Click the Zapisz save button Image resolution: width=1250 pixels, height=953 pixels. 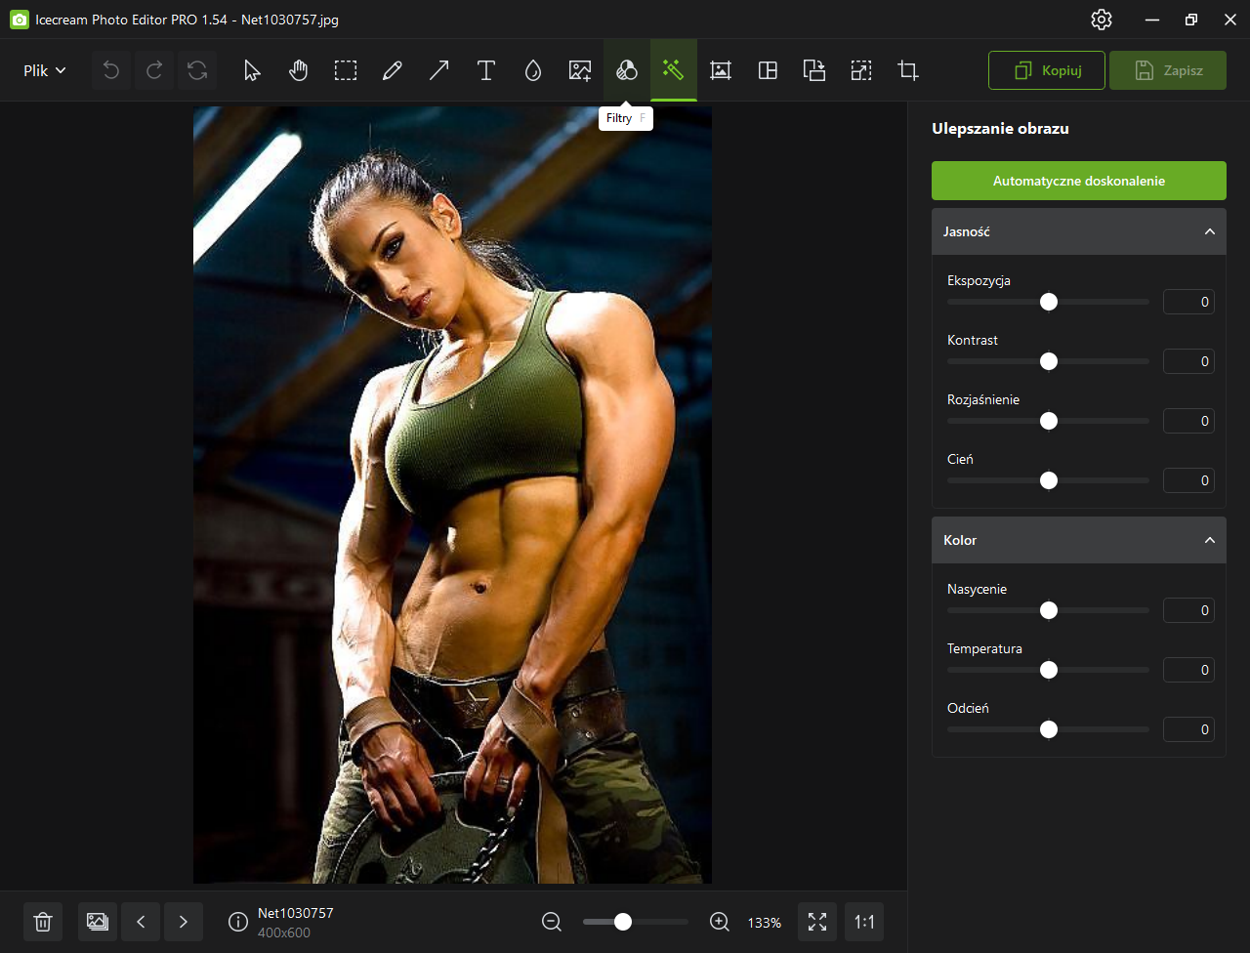point(1168,70)
